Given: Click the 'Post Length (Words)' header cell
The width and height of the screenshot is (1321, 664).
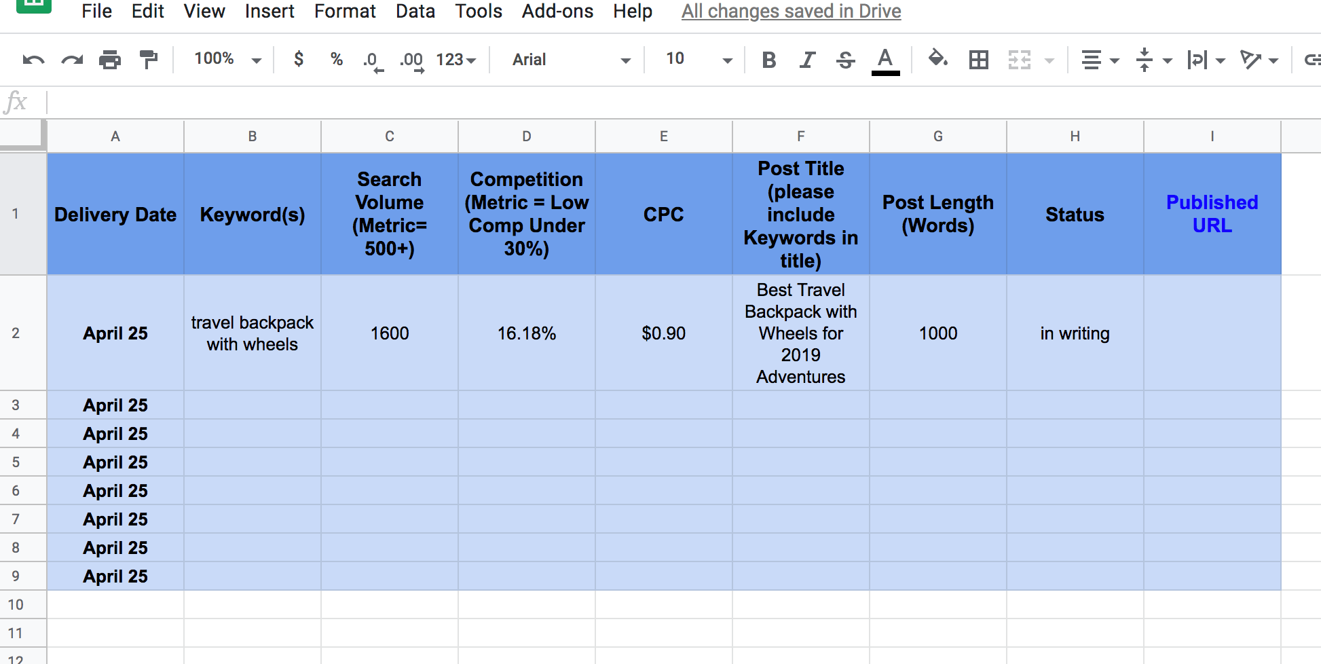Looking at the screenshot, I should pyautogui.click(x=938, y=214).
